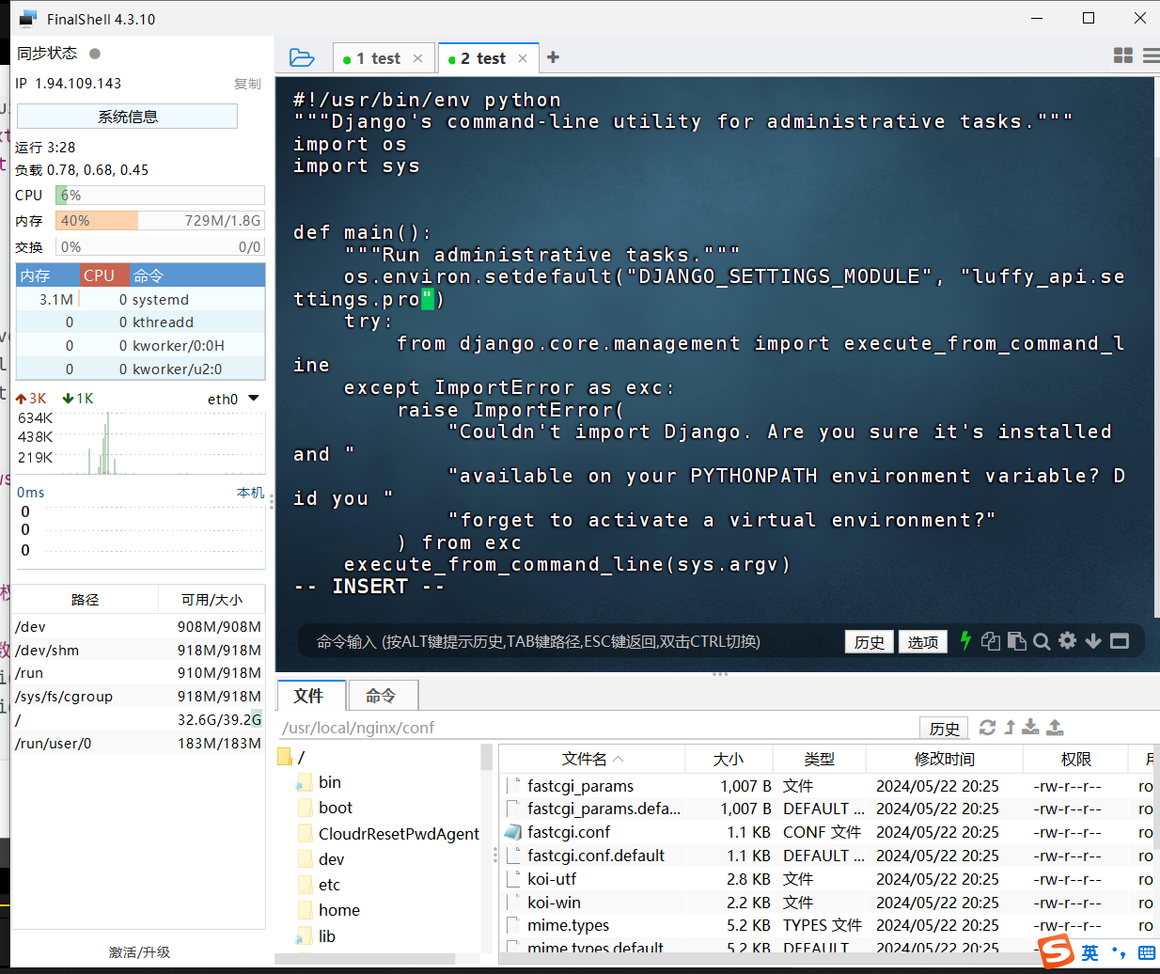1160x974 pixels.
Task: Sort processes by 内存 column
Action: coord(47,275)
